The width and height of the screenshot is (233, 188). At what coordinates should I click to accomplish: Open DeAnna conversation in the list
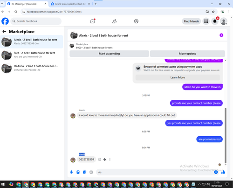point(32,68)
